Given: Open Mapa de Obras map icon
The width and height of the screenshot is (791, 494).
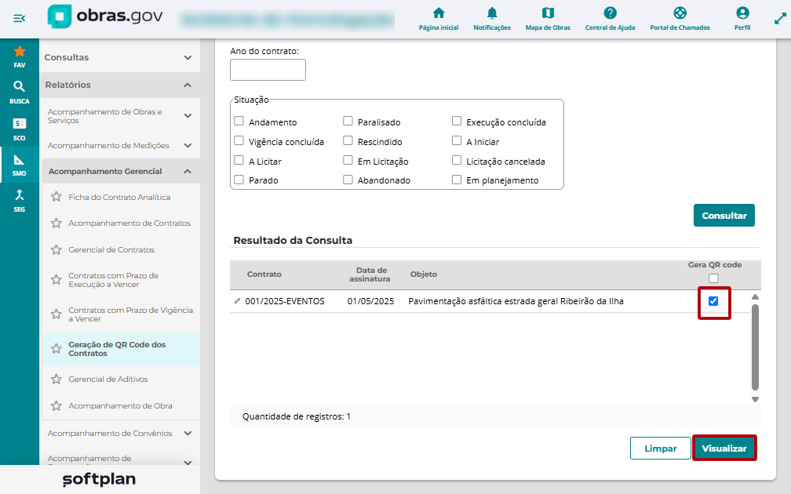Looking at the screenshot, I should (548, 13).
